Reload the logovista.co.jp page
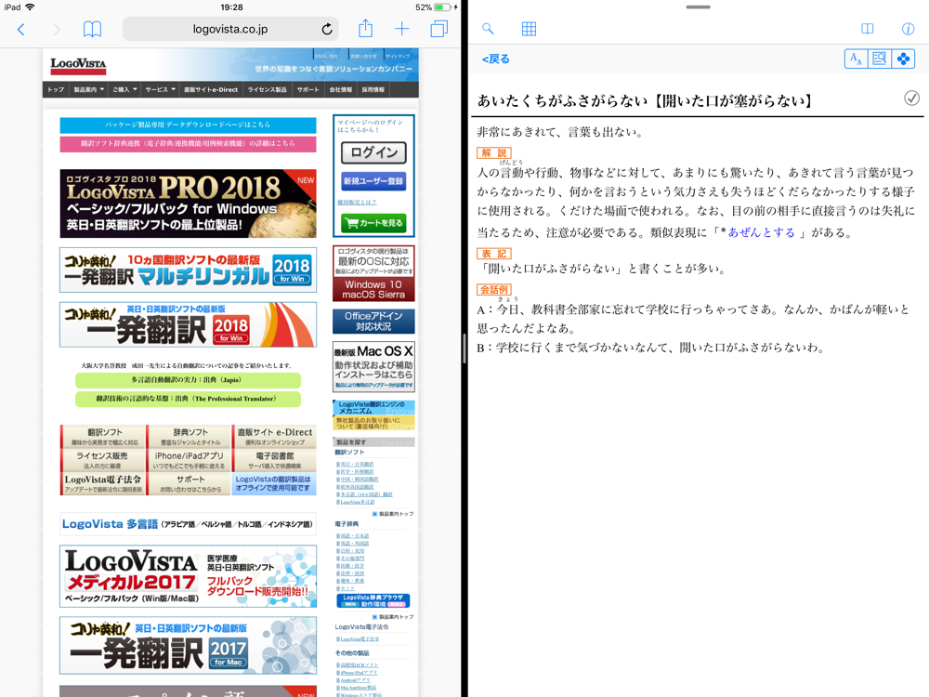 327,29
